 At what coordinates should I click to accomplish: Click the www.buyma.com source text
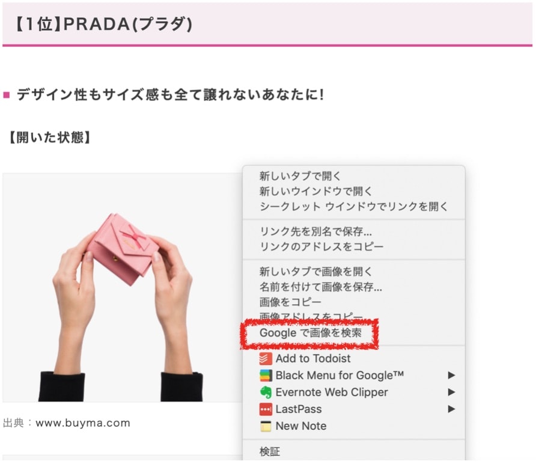[83, 423]
